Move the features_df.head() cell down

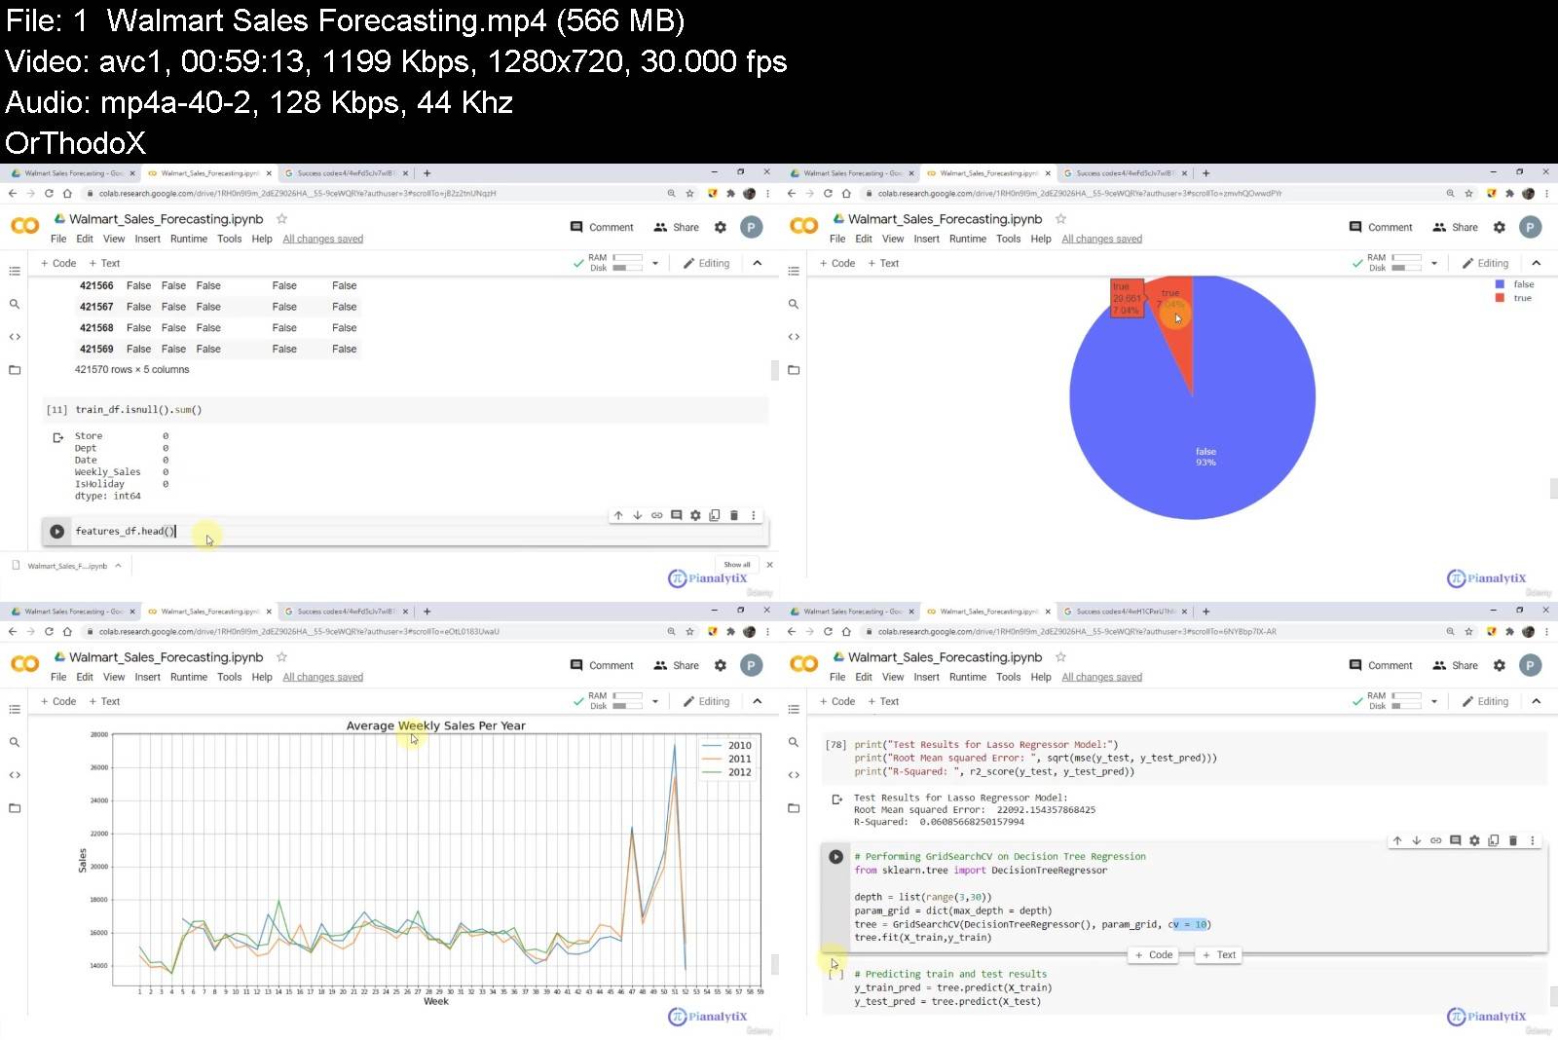(638, 515)
